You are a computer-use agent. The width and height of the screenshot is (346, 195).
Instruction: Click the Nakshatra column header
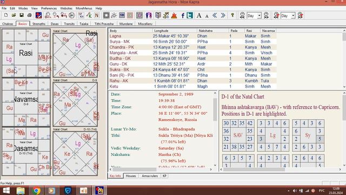tap(212, 31)
